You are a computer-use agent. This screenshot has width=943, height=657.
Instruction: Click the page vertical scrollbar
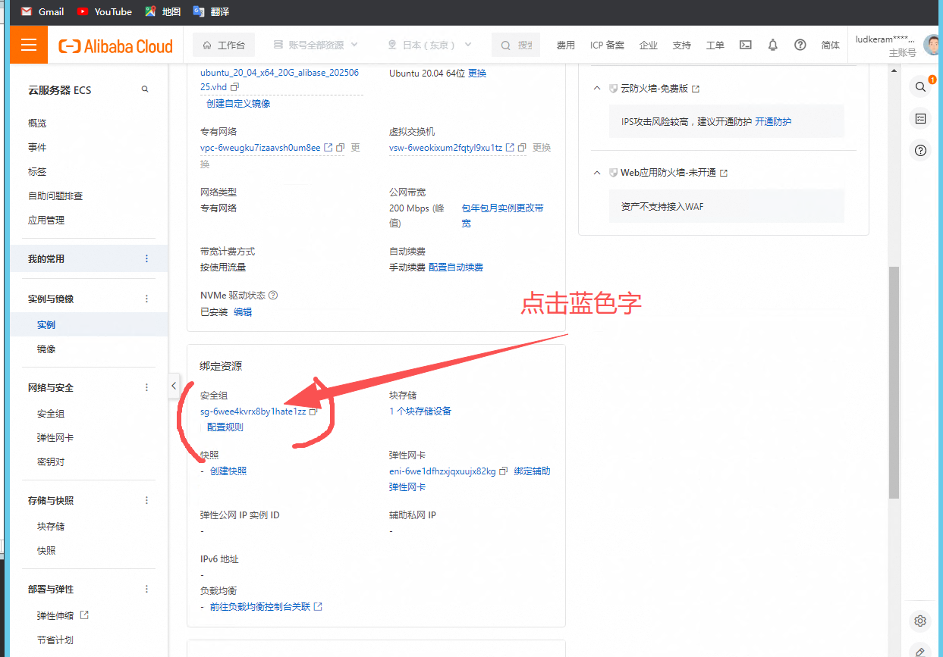pyautogui.click(x=894, y=379)
